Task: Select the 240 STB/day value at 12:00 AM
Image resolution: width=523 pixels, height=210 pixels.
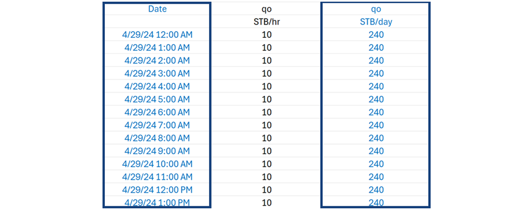Action: tap(376, 35)
